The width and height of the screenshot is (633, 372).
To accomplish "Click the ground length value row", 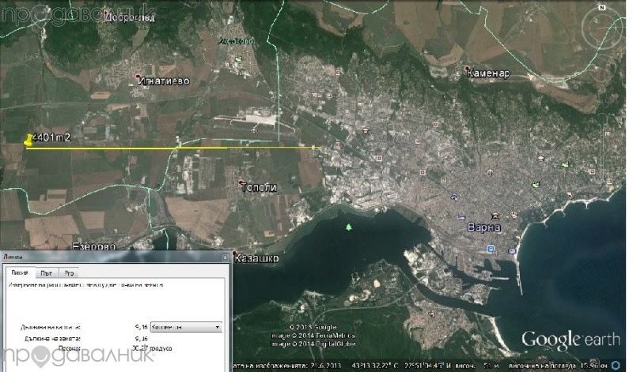I will (x=85, y=339).
